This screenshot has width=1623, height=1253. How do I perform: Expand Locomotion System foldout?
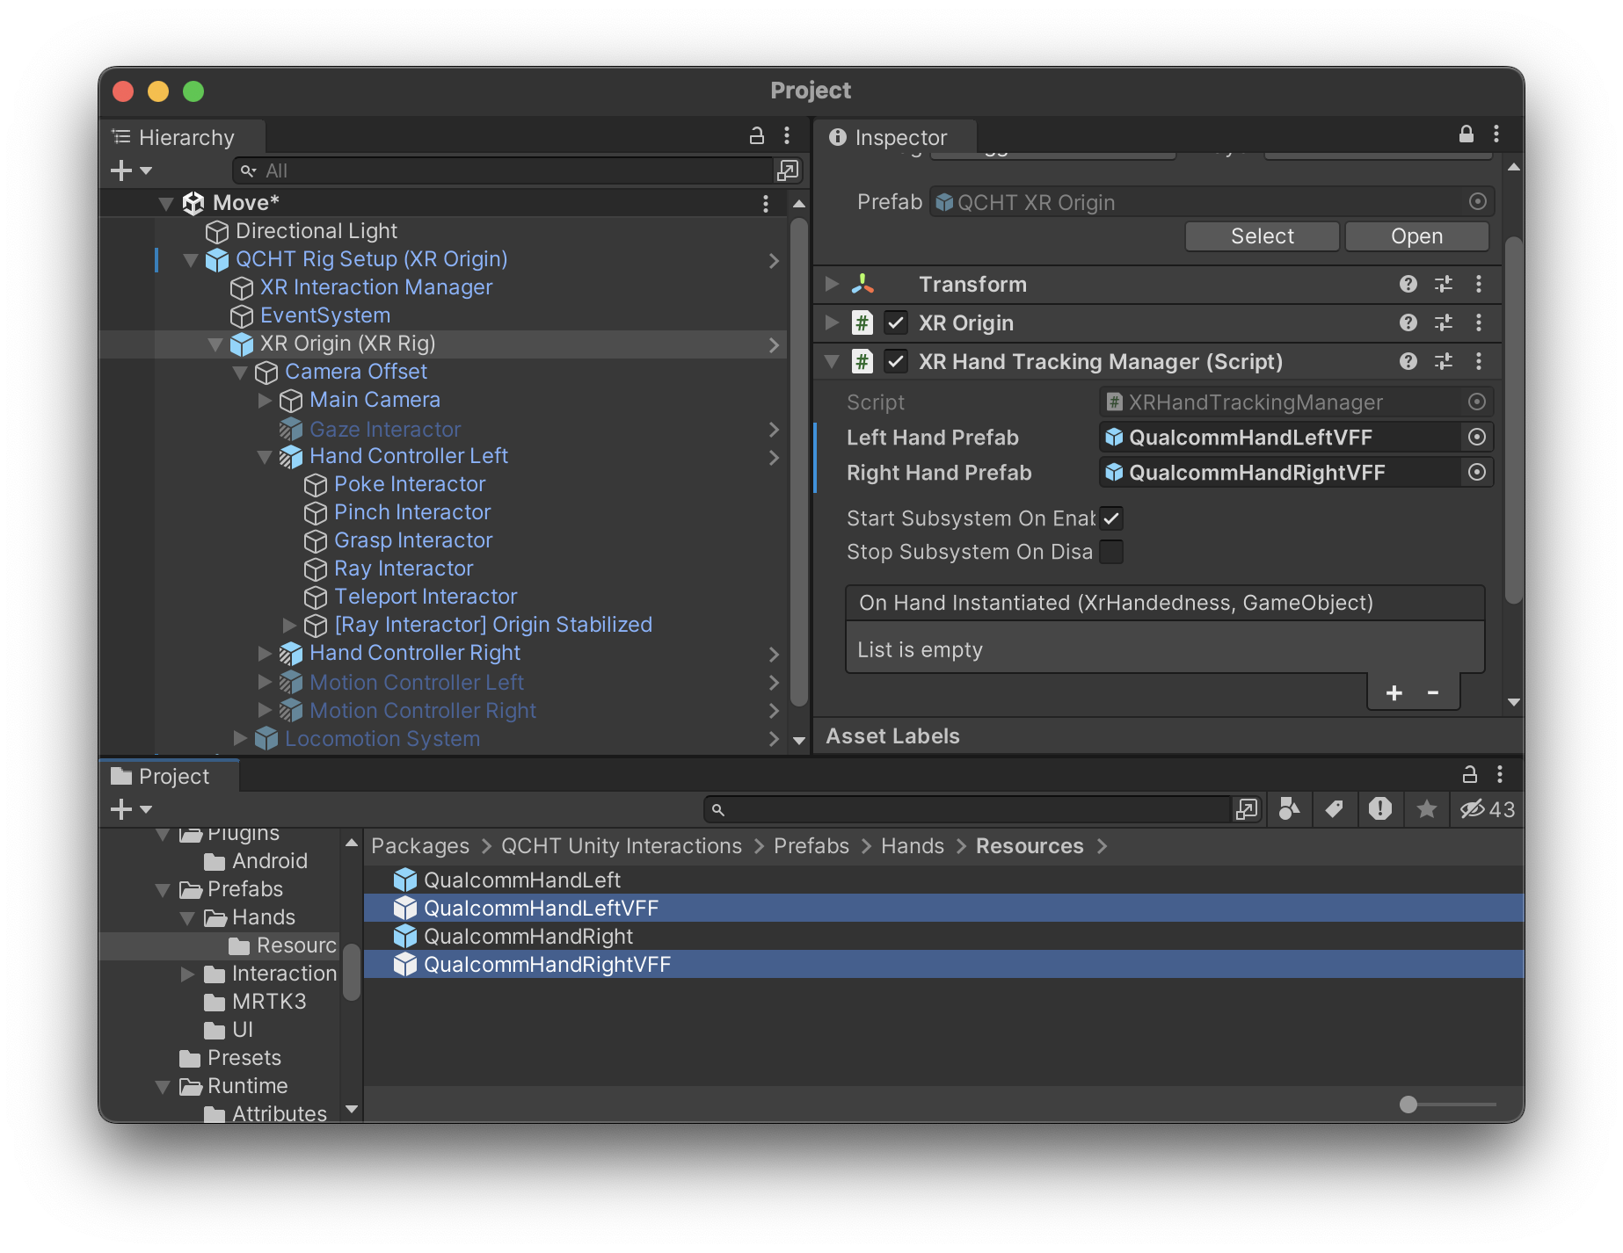240,738
